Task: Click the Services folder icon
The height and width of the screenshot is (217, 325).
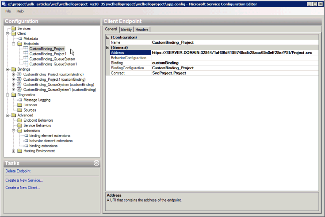Action: 14,28
